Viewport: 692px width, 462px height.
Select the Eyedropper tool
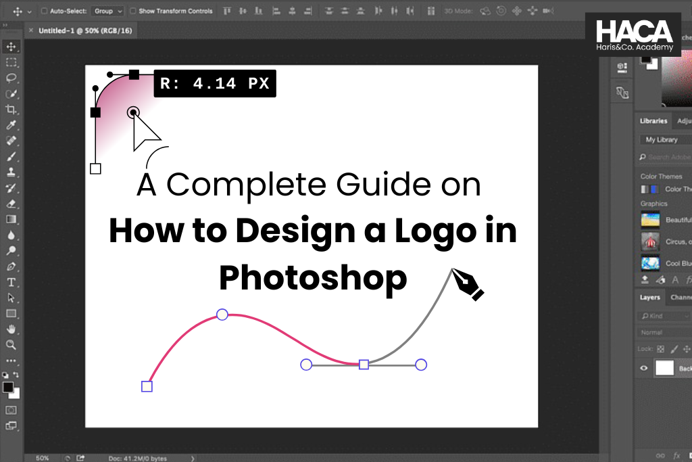10,124
